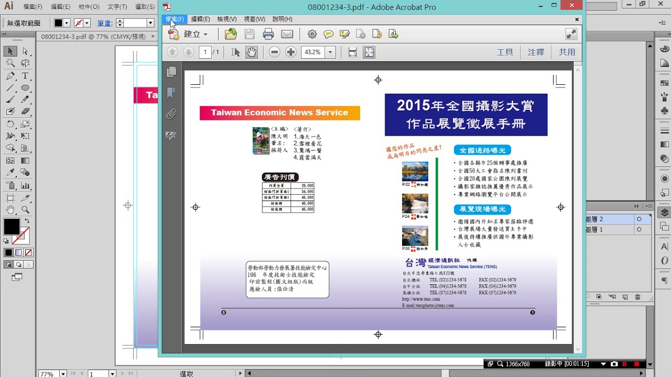Enable Draw Normal mode in Illustrator
The image size is (671, 377).
9,264
